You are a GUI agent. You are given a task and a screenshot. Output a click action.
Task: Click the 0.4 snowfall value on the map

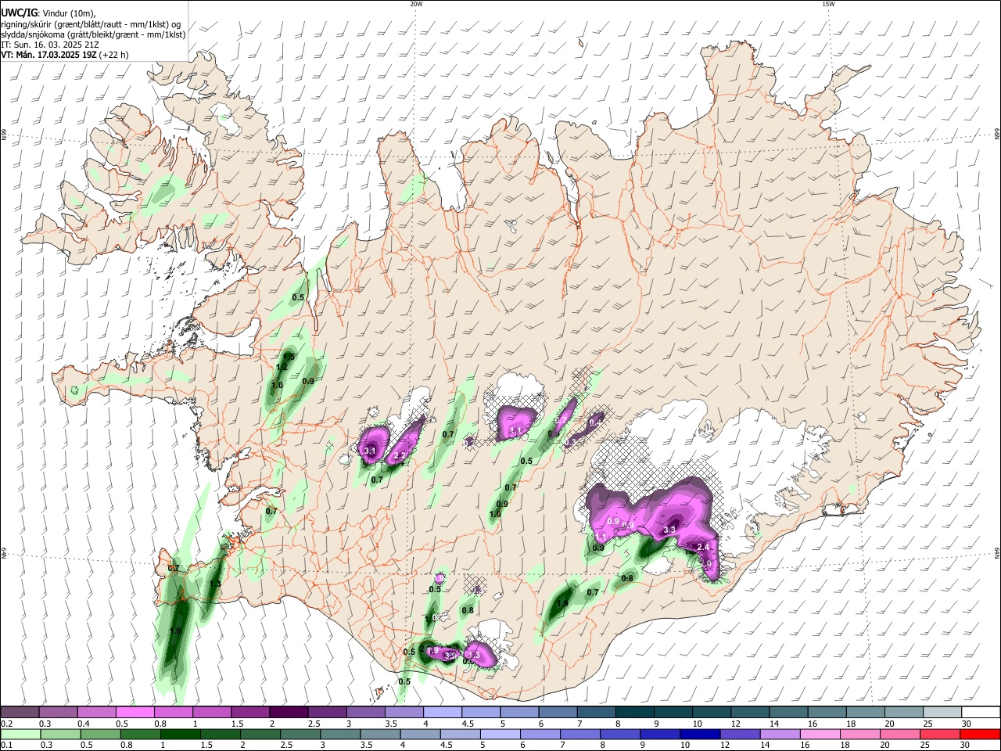[595, 422]
